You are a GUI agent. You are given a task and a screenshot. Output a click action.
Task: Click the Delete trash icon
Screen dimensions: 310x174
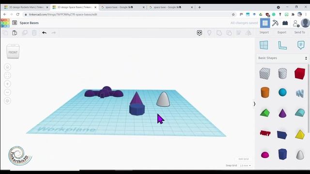coord(34,33)
